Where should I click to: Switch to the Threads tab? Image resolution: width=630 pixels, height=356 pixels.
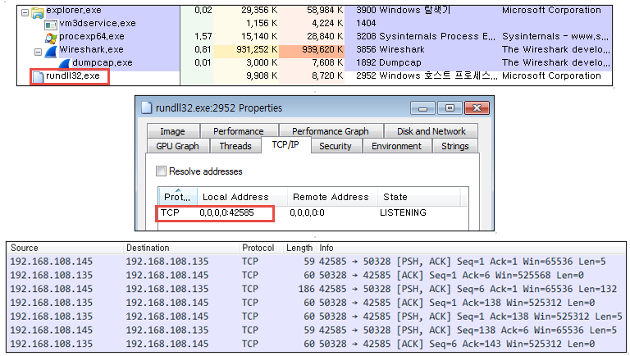235,146
